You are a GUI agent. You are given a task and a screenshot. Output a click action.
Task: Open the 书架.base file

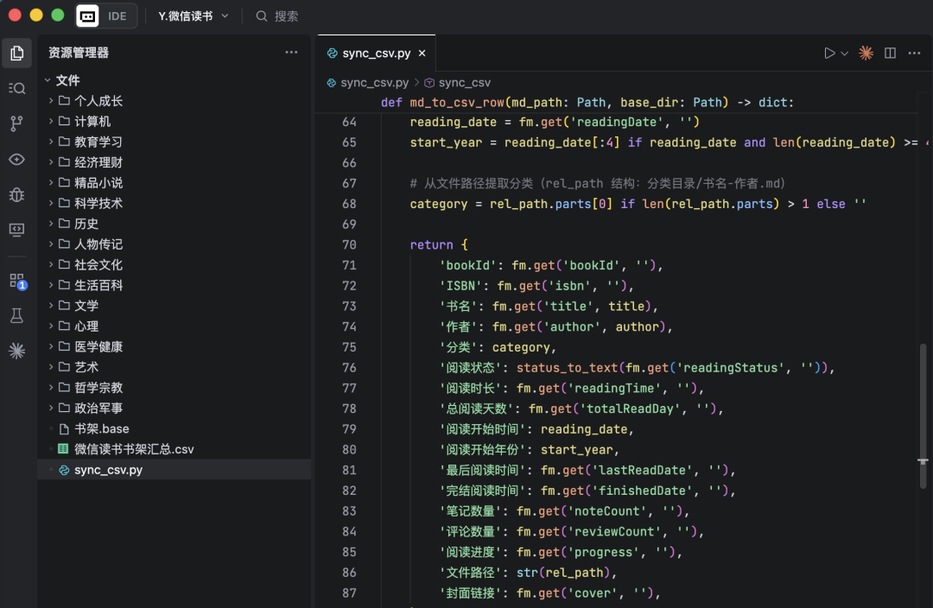click(x=101, y=428)
